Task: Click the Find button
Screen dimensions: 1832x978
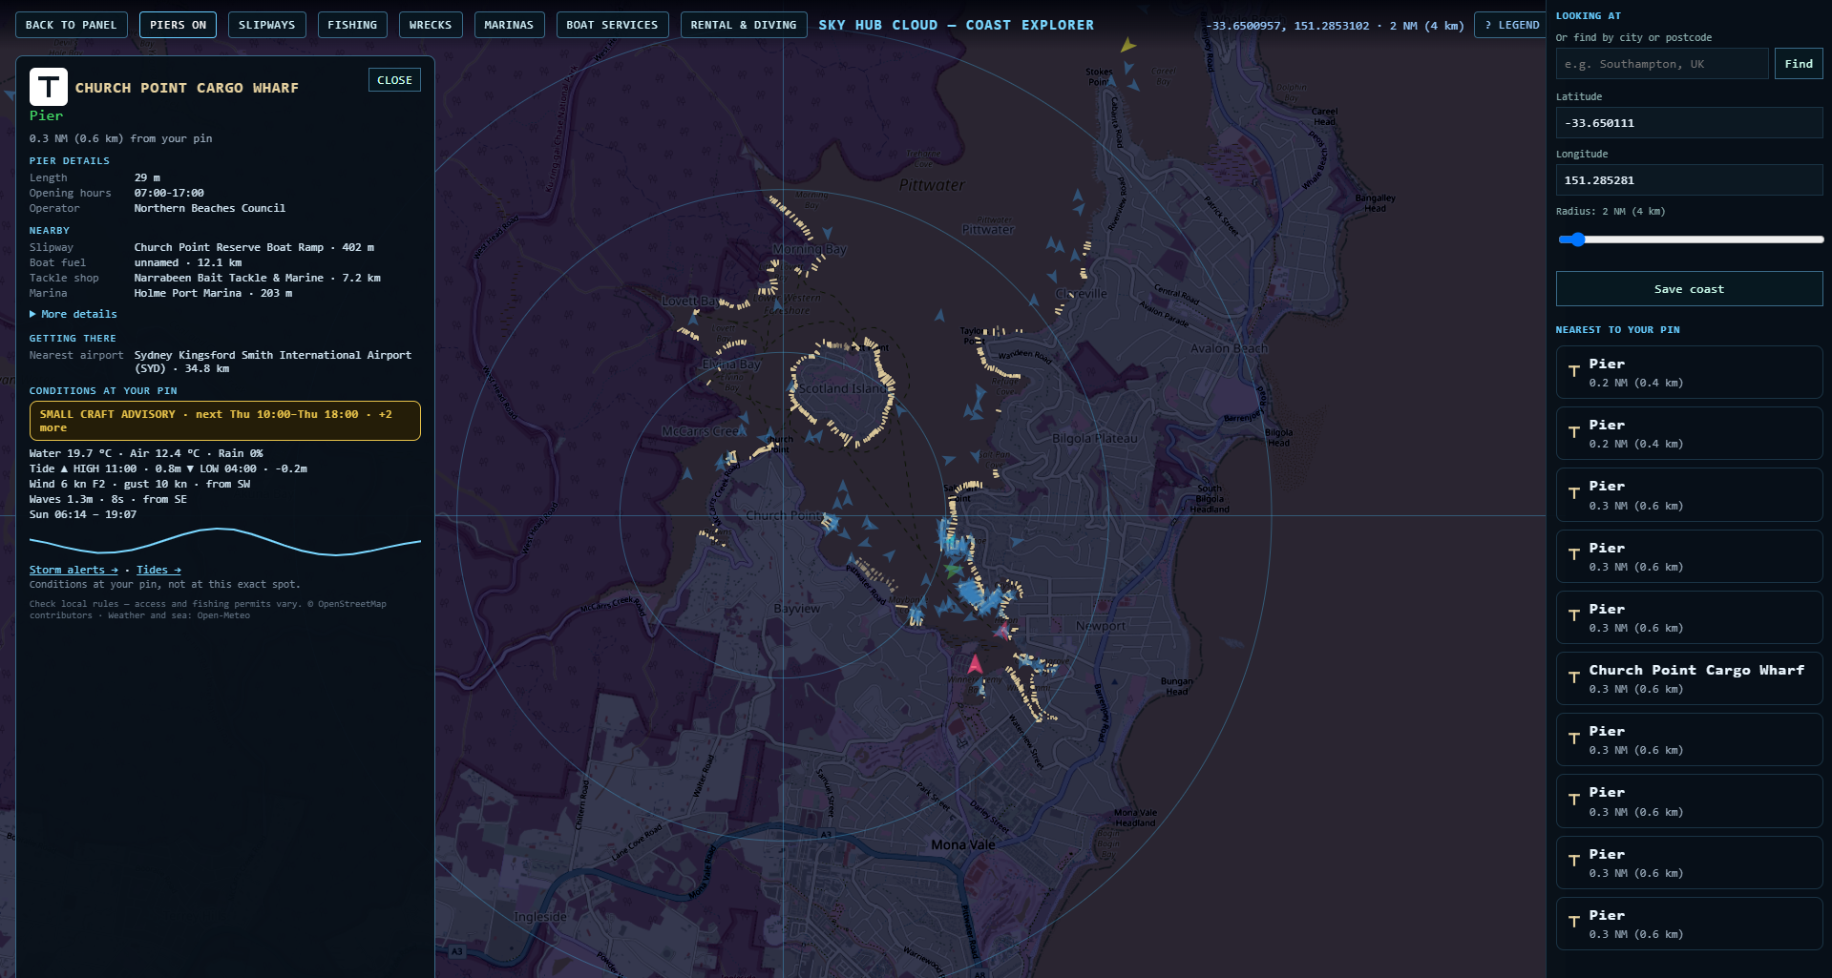Action: (1799, 64)
